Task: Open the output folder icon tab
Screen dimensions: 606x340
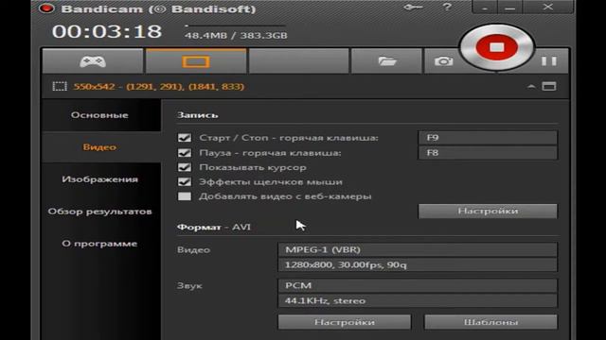Action: coord(386,60)
